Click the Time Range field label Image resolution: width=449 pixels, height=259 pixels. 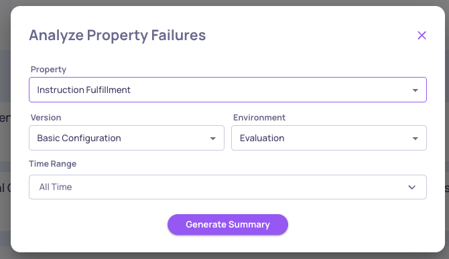point(53,164)
